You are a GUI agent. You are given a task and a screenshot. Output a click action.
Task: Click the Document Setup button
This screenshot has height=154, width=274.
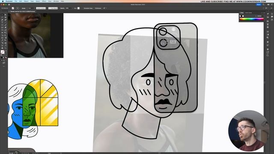88,8
